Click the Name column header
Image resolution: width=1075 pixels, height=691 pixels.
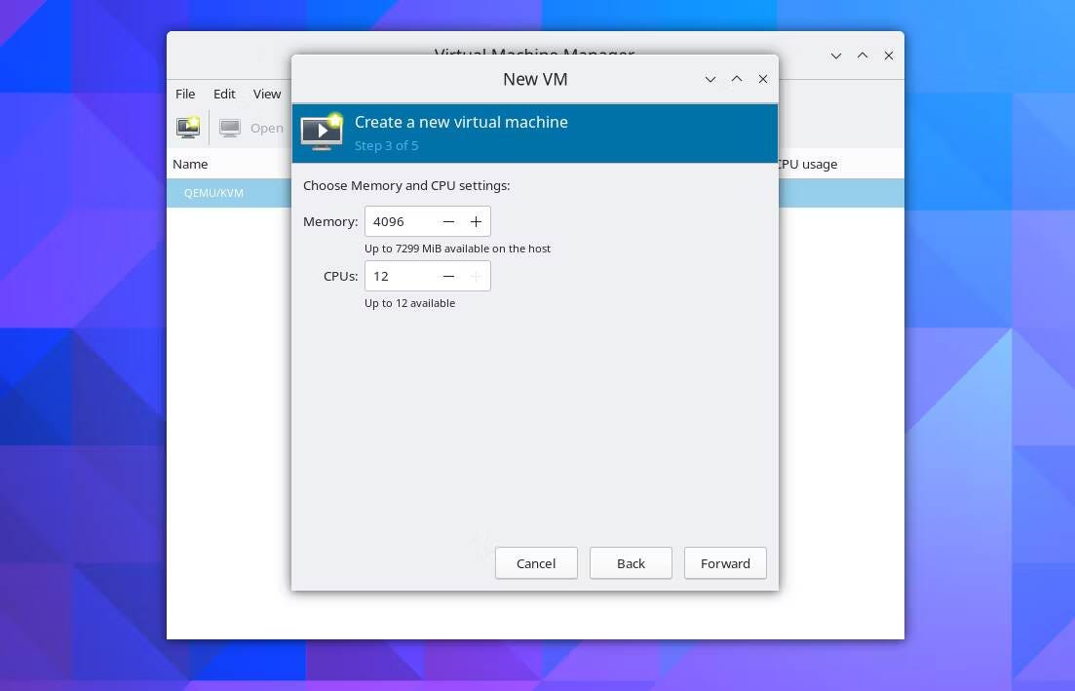click(189, 164)
